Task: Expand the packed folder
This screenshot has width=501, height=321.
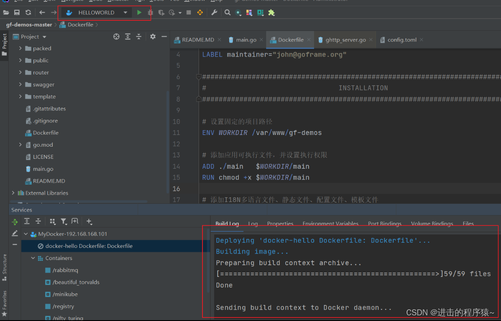Action: pyautogui.click(x=20, y=48)
